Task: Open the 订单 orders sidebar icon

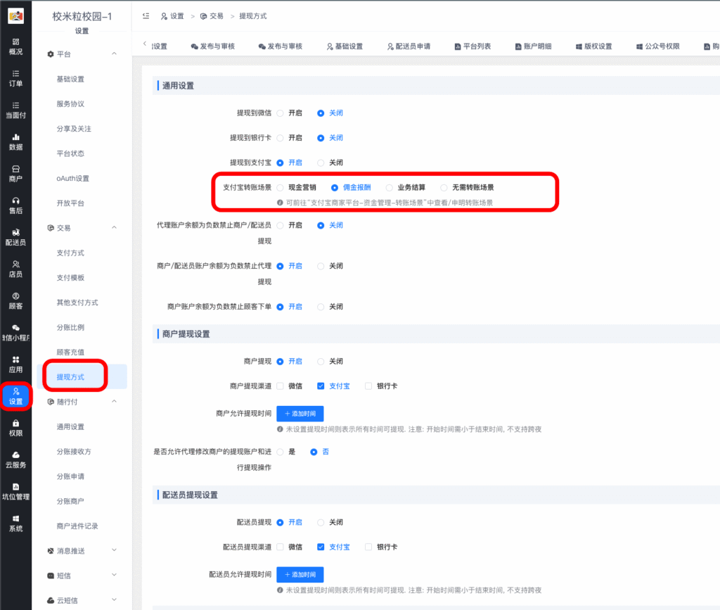Action: 15,77
